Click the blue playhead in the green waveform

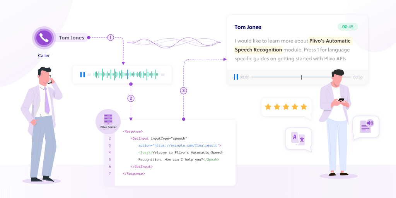pos(128,75)
